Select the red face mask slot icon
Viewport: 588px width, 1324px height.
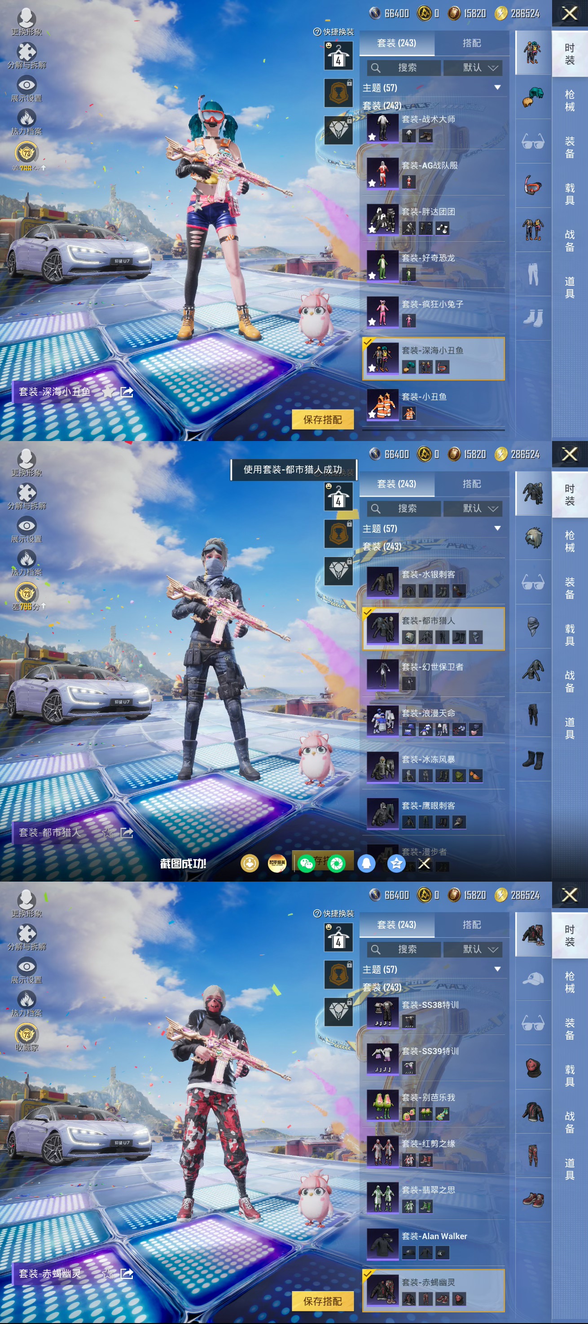[532, 1067]
